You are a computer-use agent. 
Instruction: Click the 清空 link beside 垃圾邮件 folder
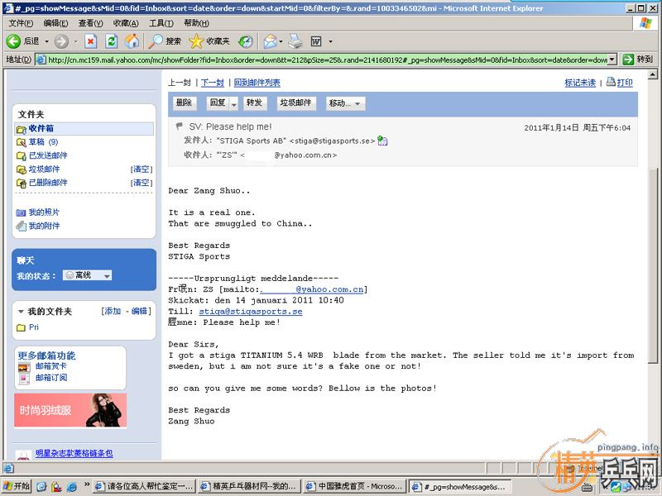coord(142,169)
